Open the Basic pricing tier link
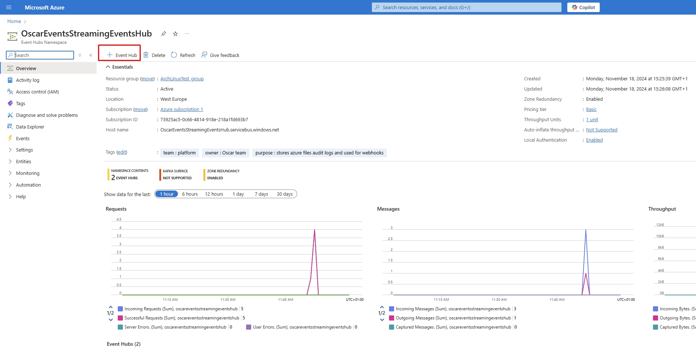Viewport: 696px width, 349px height. (591, 109)
